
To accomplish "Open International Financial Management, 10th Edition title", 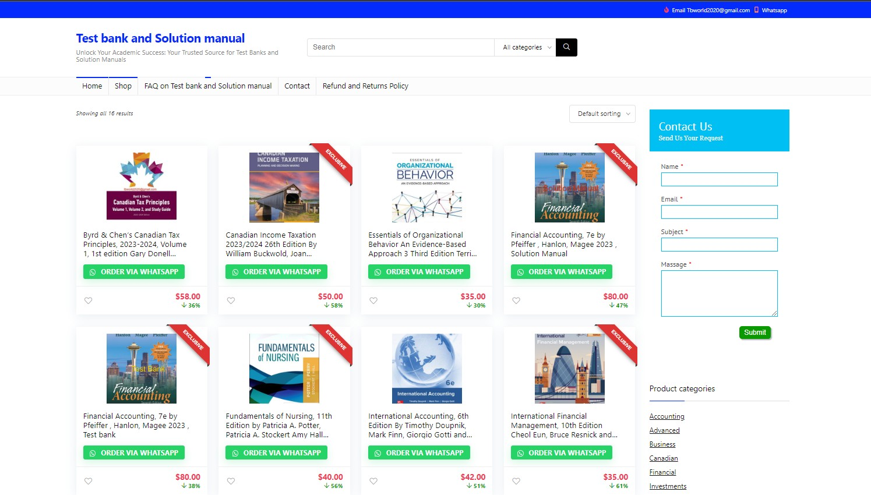I will [564, 426].
